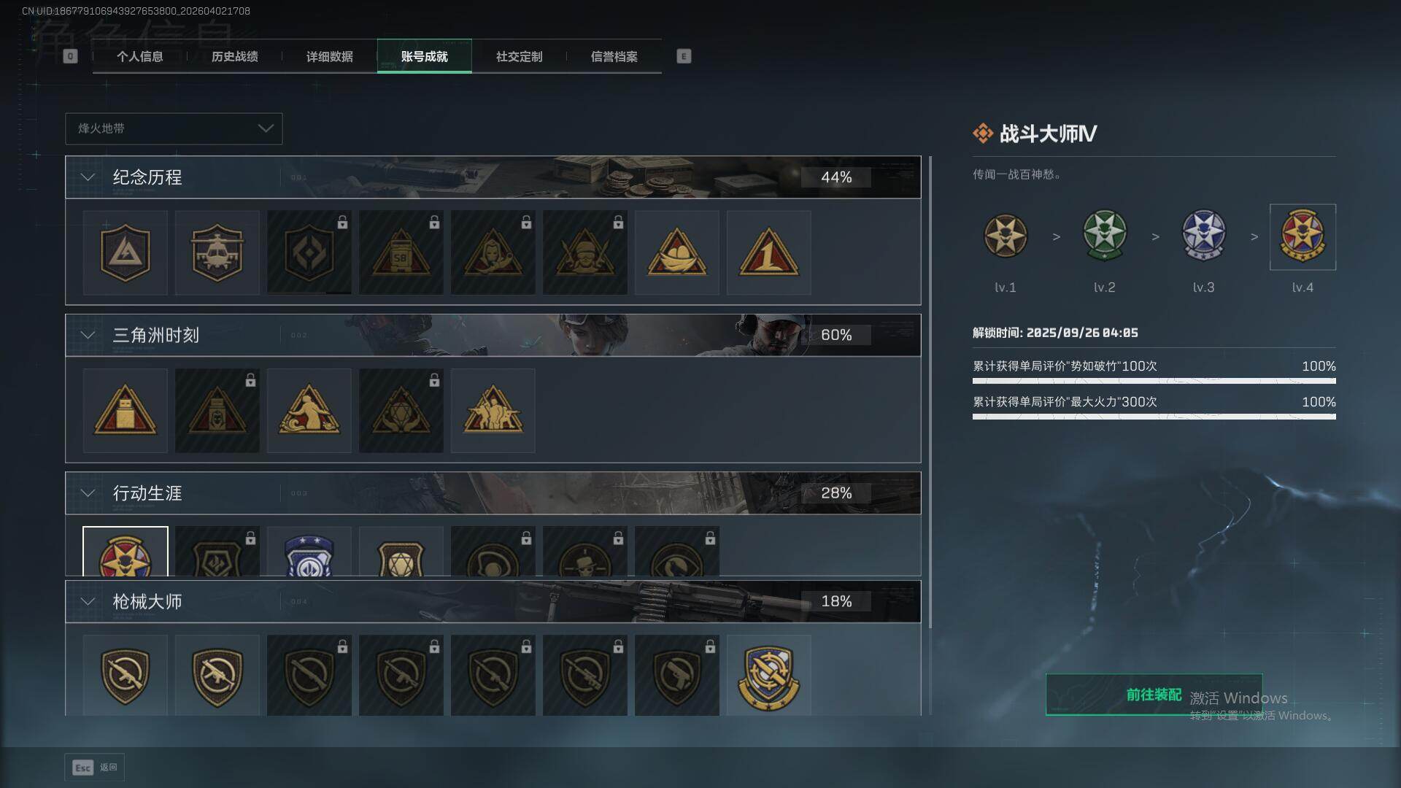1401x788 pixels.
Task: Collapse the 纪念历程 section
Action: coord(88,177)
